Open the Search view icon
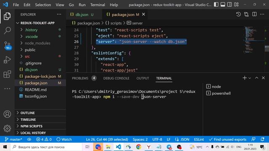Viewport: 269px width, 151px height. pos(7,31)
